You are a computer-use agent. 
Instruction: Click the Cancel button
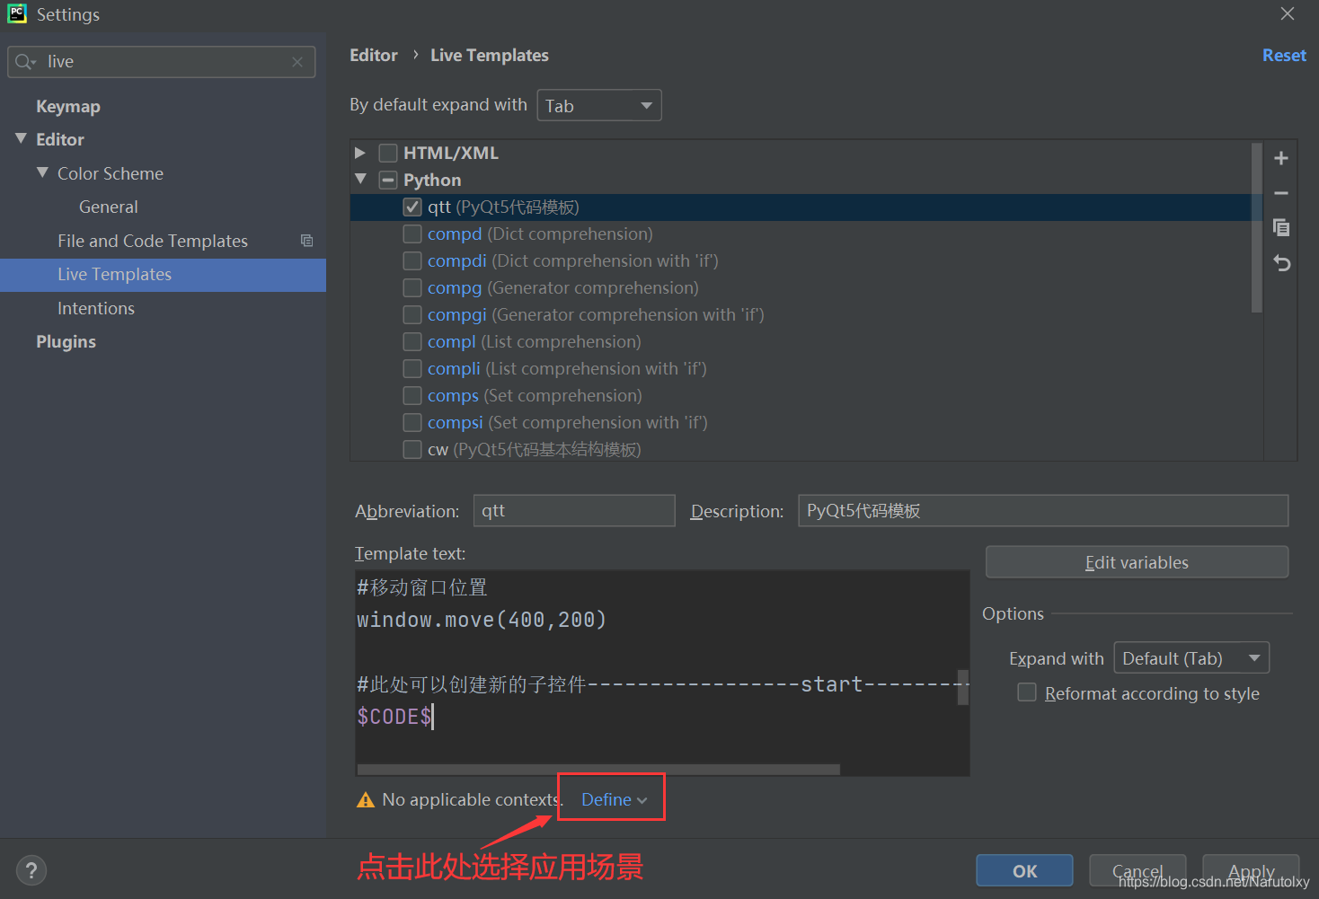coord(1138,870)
